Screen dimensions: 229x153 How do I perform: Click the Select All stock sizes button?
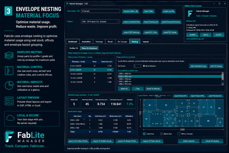[x=124, y=89]
